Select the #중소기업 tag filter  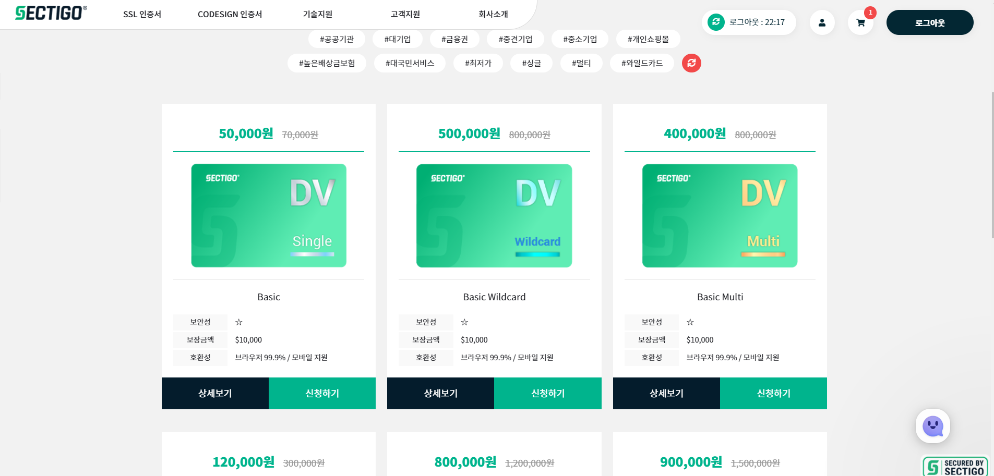[580, 39]
